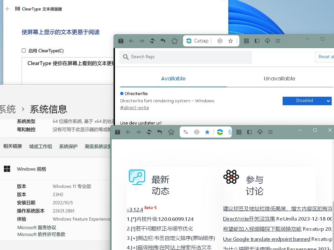Open 域或工作组 link in system info

[41, 146]
